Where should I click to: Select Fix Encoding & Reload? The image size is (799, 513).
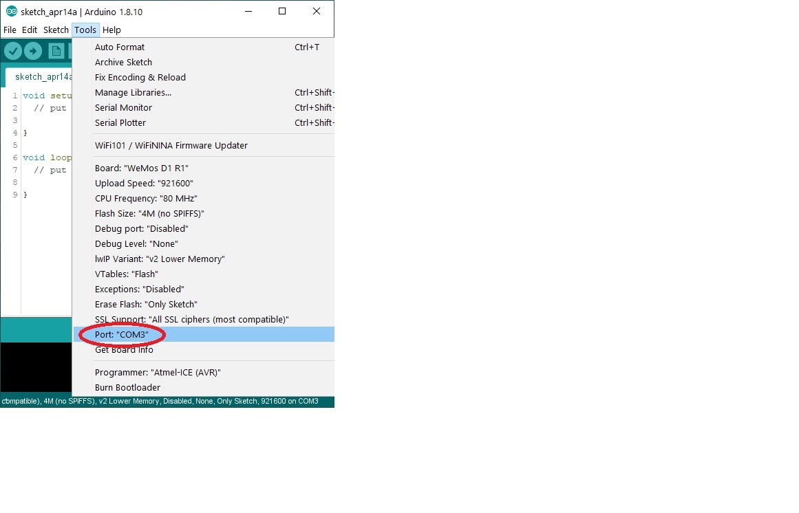coord(204,77)
